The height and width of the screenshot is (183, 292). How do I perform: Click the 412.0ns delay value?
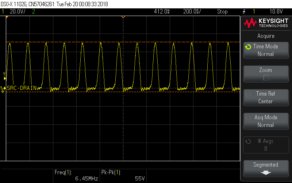point(162,12)
